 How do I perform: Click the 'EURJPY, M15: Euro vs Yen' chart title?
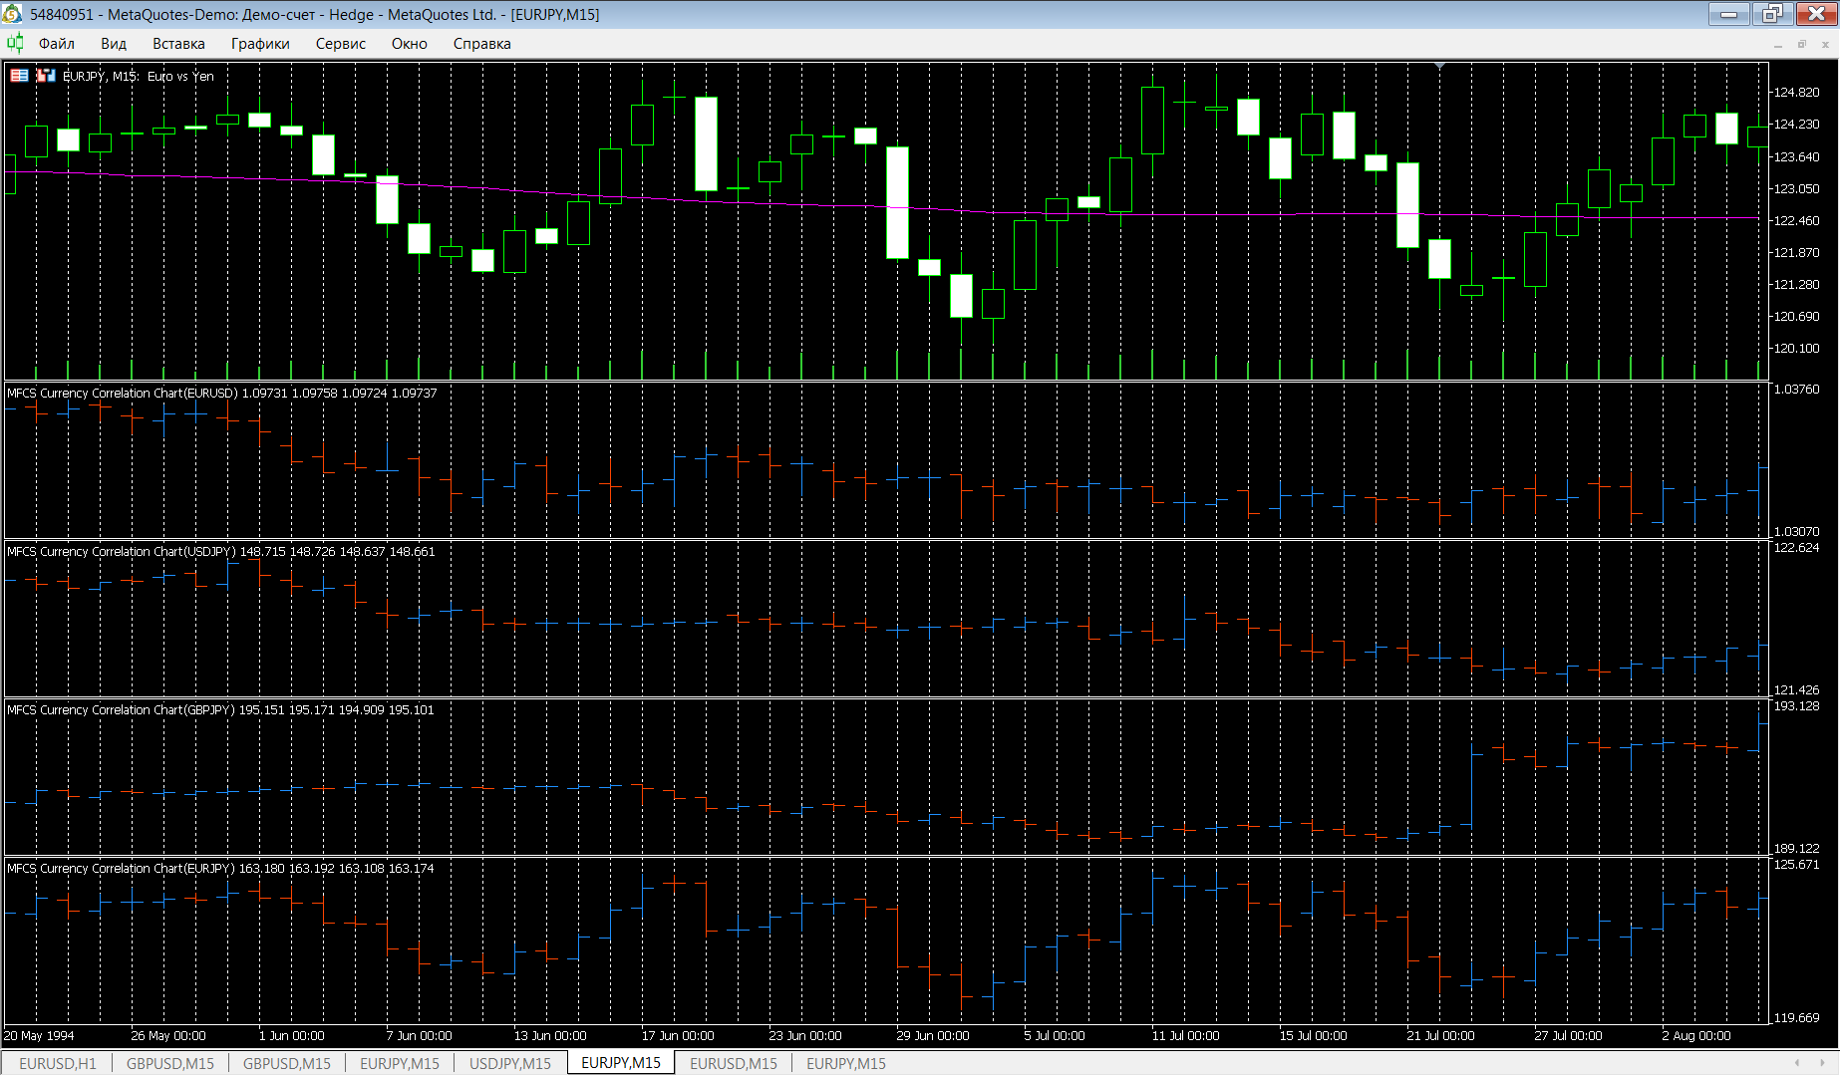(139, 76)
